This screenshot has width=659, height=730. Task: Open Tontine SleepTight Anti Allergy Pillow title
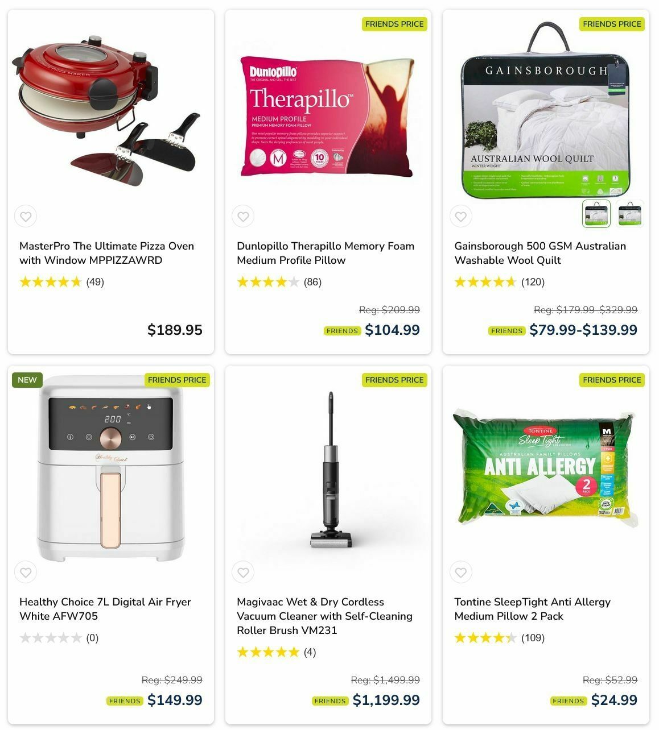click(x=532, y=609)
